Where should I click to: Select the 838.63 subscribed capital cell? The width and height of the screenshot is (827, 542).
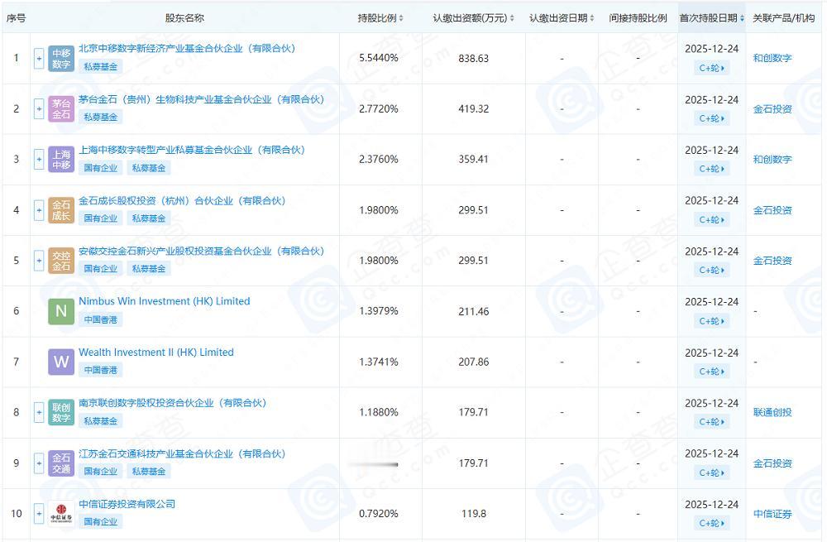click(x=474, y=59)
